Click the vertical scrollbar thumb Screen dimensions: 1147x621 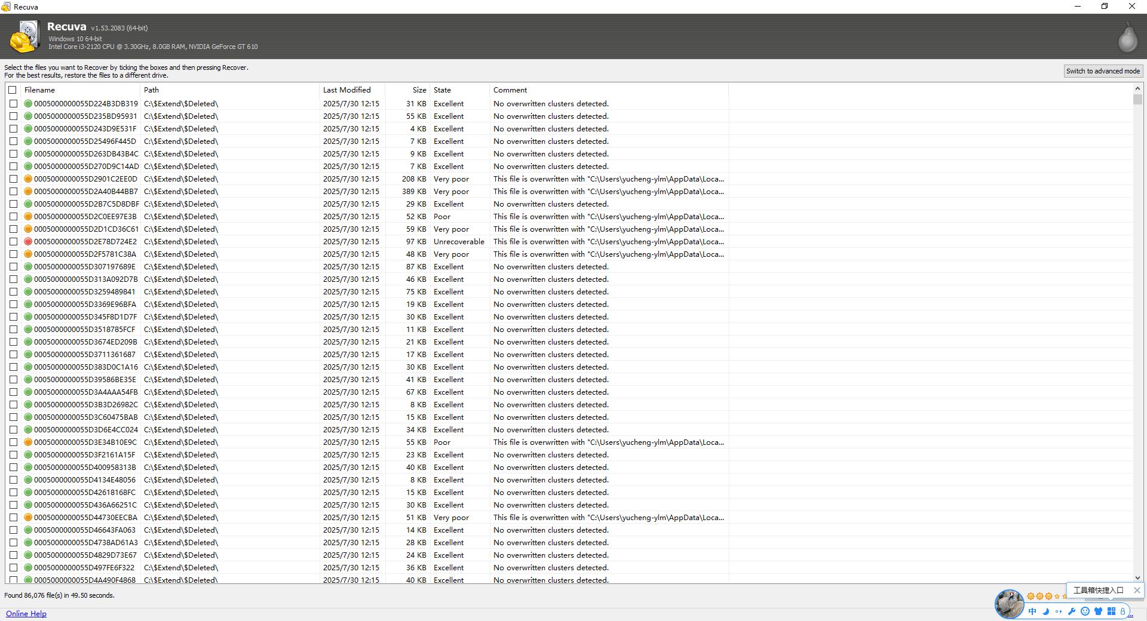[1137, 99]
